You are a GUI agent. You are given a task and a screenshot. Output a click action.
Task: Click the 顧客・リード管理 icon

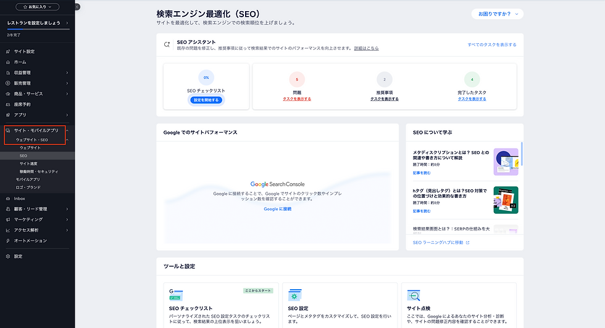tap(7, 209)
